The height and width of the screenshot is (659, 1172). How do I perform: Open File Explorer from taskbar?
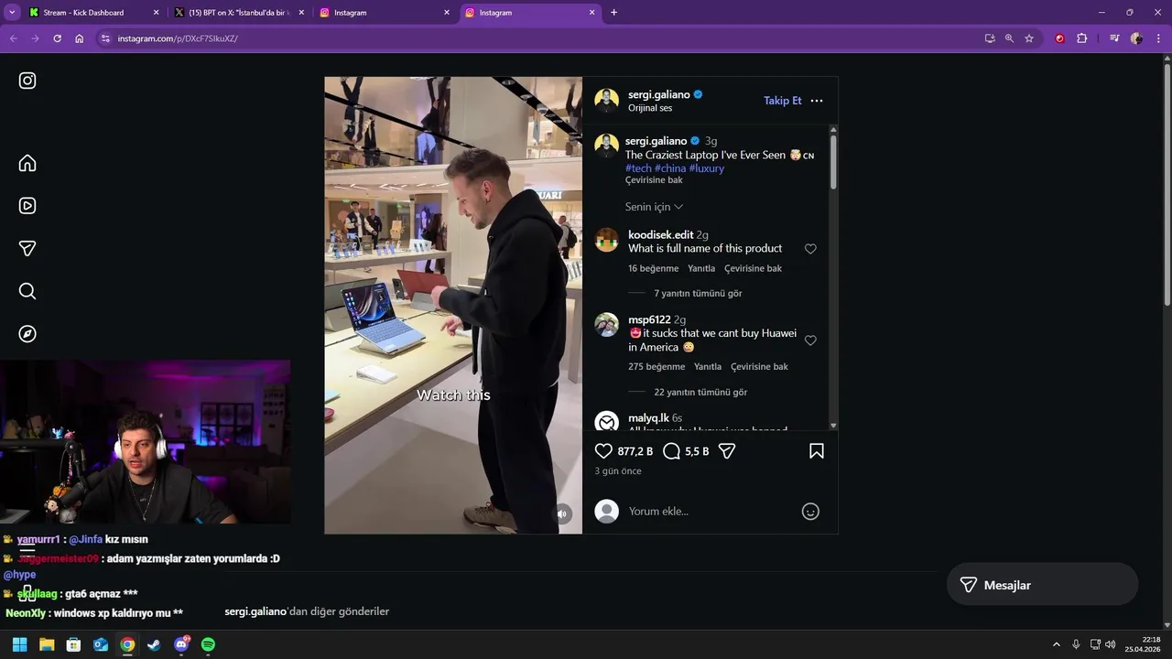pyautogui.click(x=47, y=644)
